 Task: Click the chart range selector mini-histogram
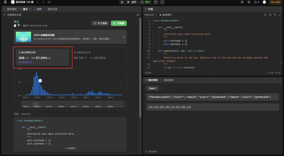(x=73, y=104)
